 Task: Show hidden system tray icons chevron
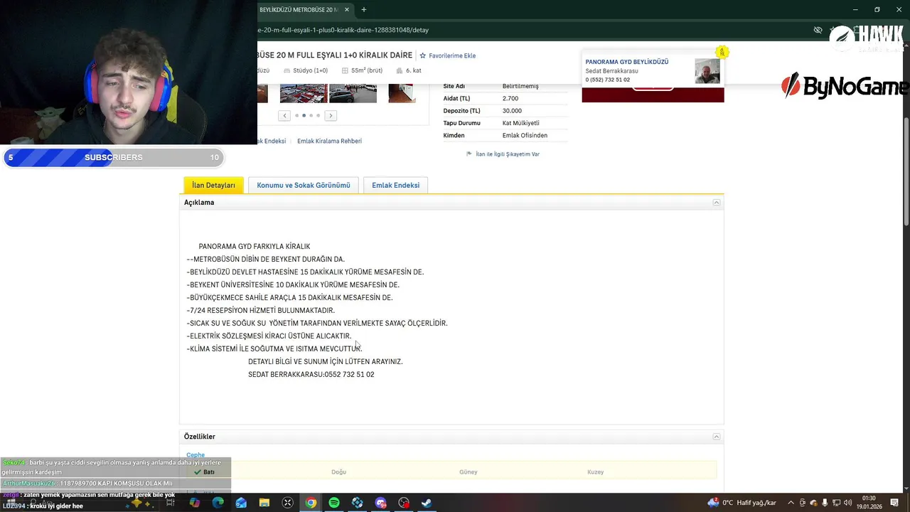click(791, 503)
